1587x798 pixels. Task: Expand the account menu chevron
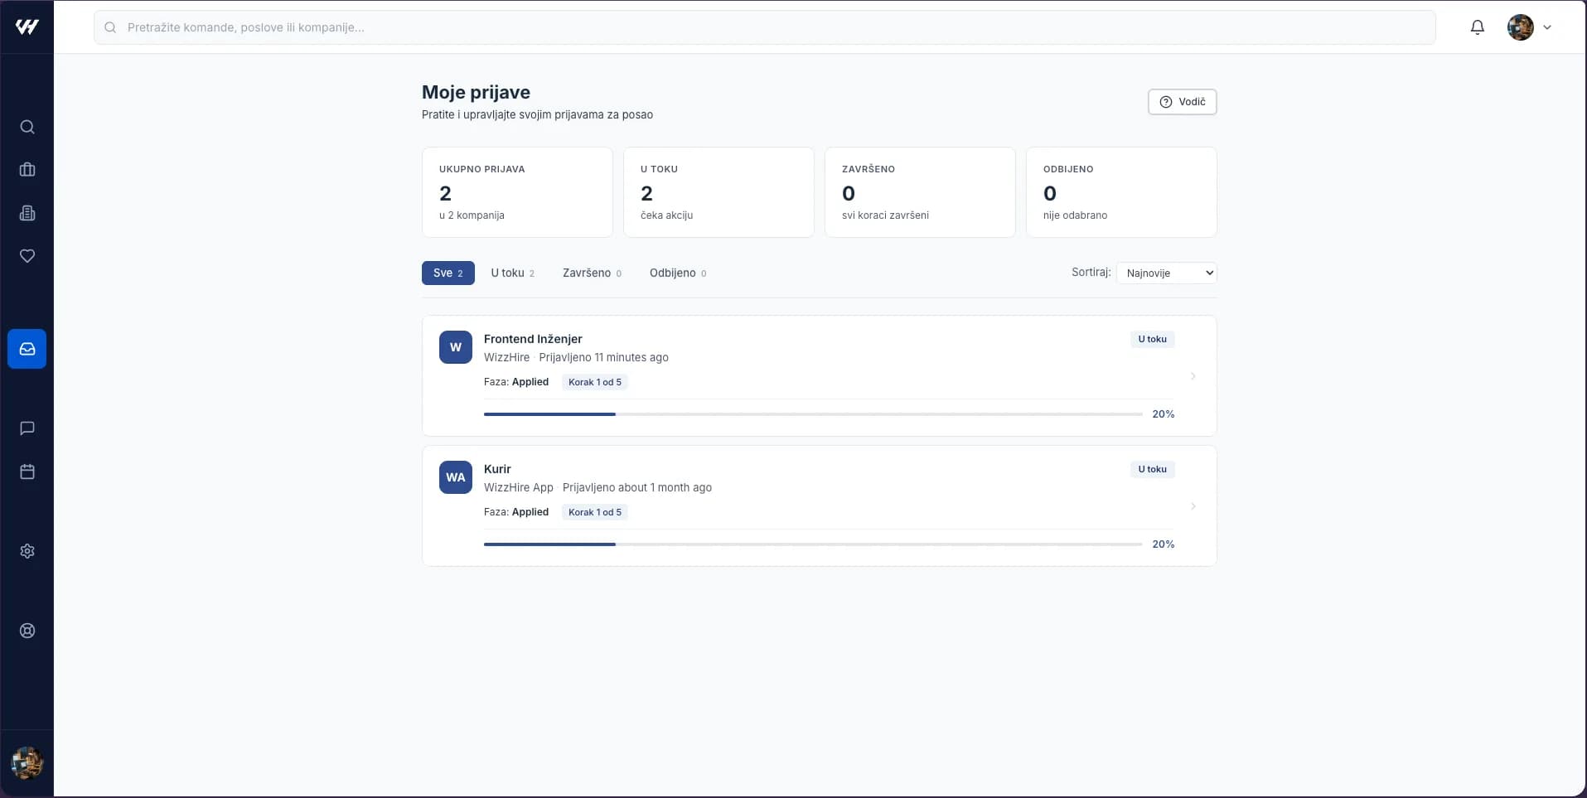(1547, 27)
